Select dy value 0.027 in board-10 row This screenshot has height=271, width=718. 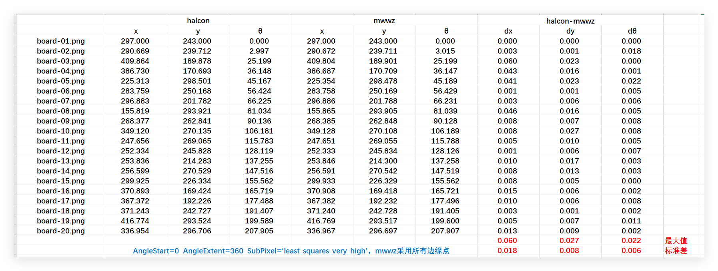570,131
